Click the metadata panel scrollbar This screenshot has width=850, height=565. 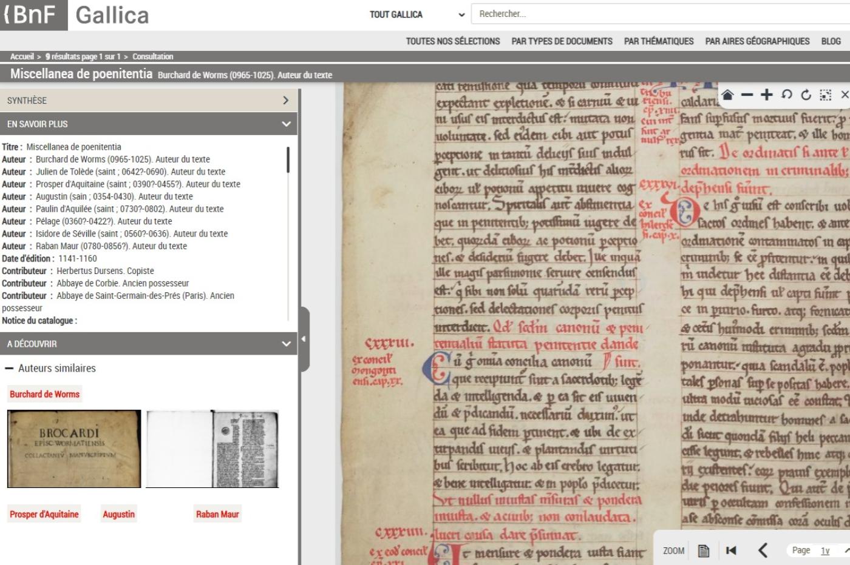point(288,160)
